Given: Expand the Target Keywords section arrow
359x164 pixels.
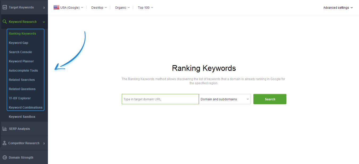Looking at the screenshot, I should pos(44,8).
